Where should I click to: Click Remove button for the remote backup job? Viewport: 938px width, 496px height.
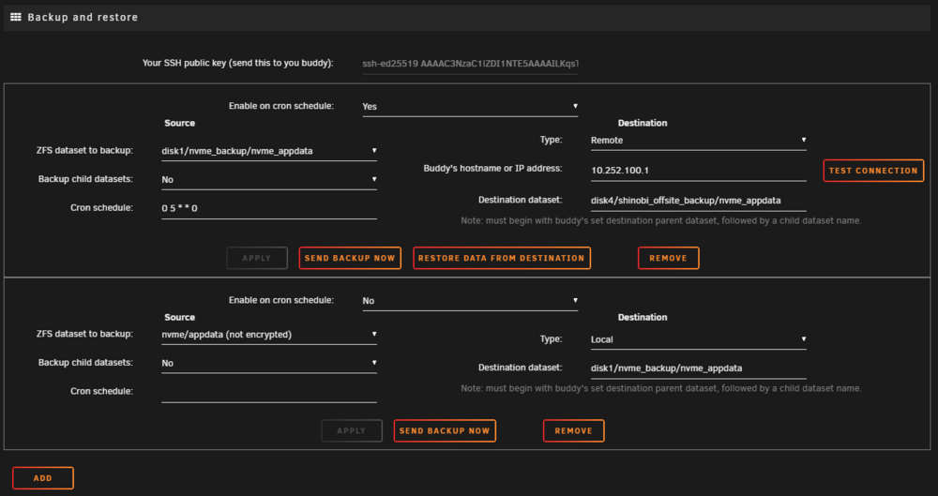668,258
